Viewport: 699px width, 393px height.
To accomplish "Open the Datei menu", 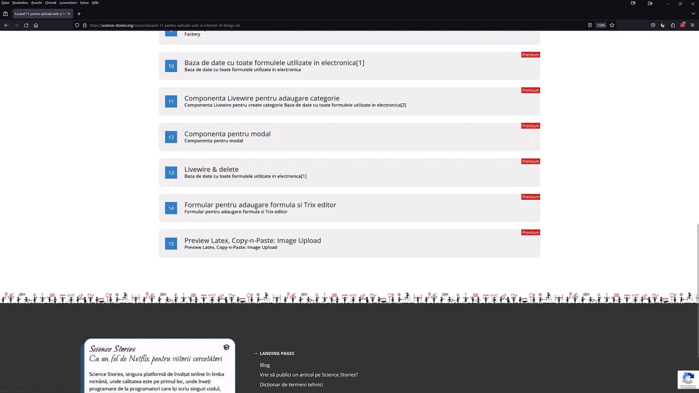I will click(5, 3).
